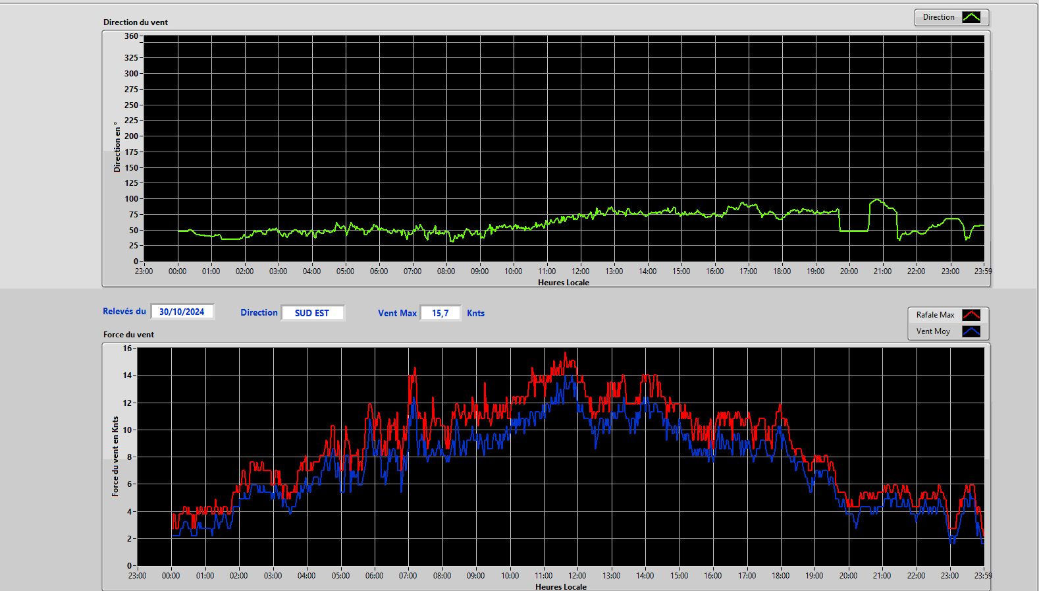Viewport: 1039px width, 591px height.
Task: Click the 18:00 tick on force chart
Action: click(x=780, y=575)
